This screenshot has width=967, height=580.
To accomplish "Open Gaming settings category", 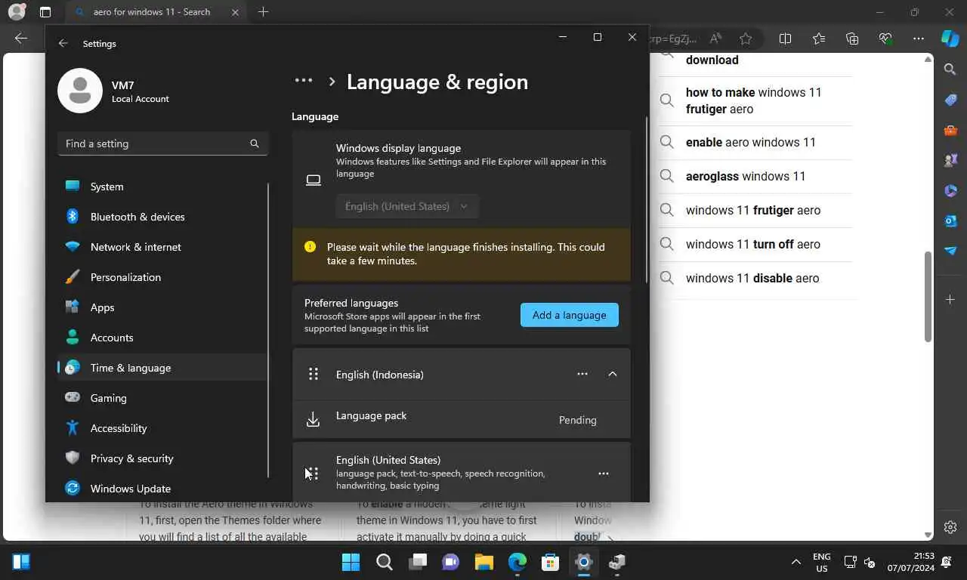I will tap(162, 398).
